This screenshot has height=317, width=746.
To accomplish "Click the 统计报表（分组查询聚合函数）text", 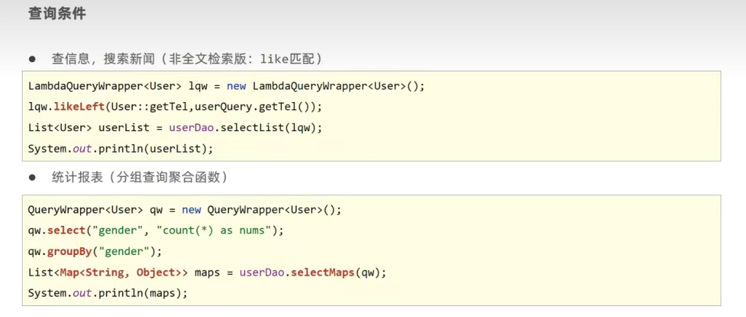I will click(x=139, y=177).
